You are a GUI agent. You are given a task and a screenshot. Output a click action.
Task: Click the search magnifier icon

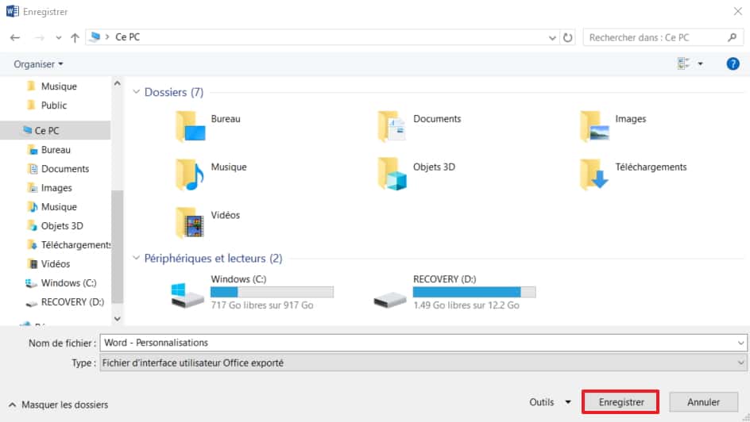click(732, 37)
